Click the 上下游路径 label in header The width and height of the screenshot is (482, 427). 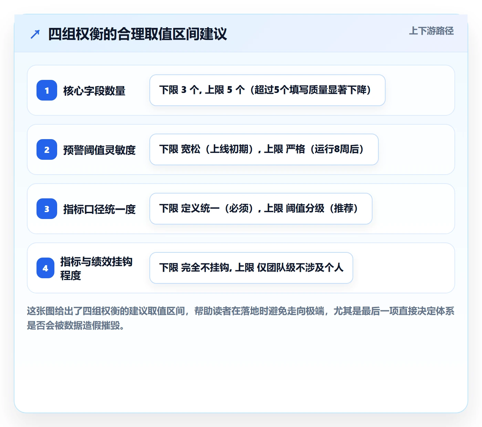(x=431, y=31)
